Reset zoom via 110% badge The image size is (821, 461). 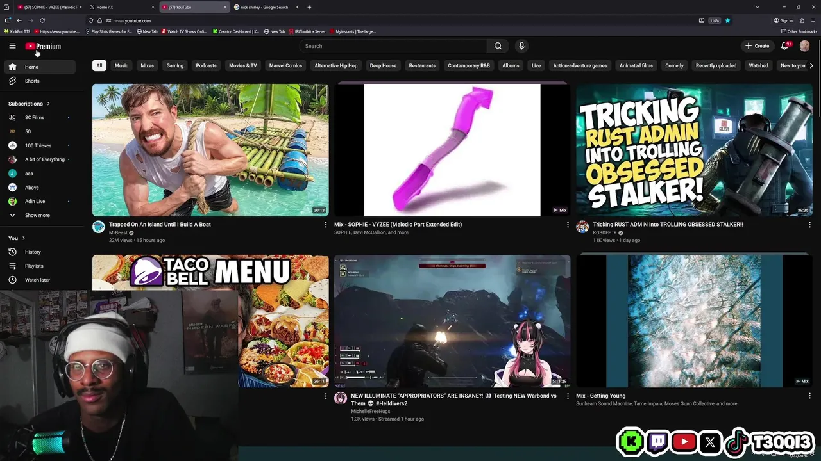coord(715,20)
